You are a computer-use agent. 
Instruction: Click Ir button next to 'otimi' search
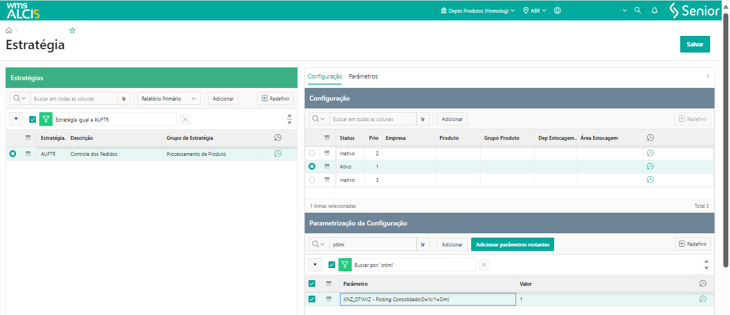[x=423, y=244]
